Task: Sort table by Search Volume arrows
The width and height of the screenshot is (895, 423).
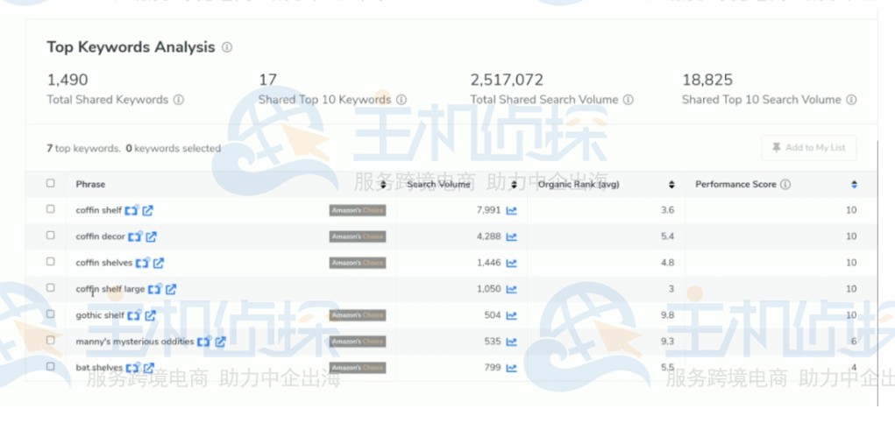Action: (x=514, y=185)
